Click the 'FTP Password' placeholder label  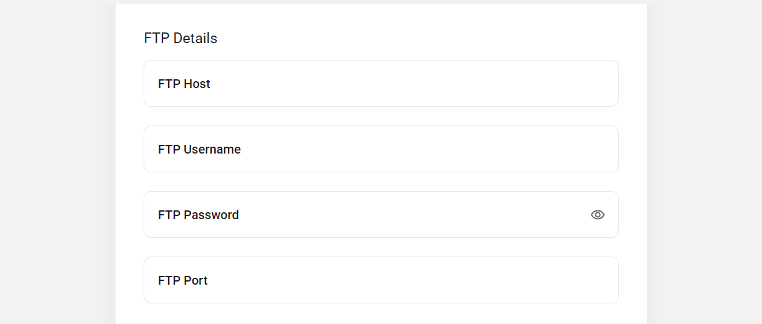[x=199, y=215]
